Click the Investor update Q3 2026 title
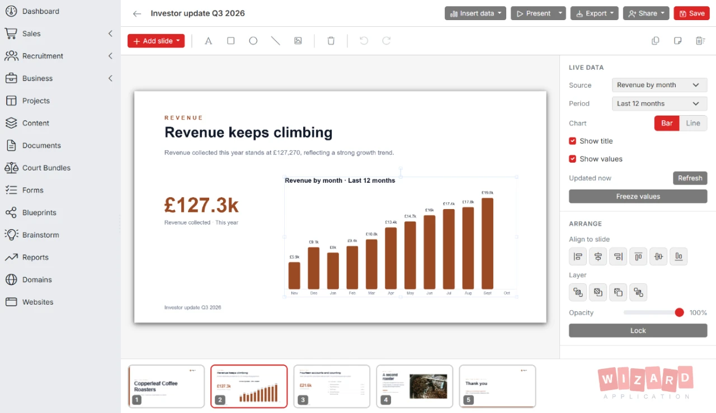Viewport: 716px width, 413px height. click(197, 13)
